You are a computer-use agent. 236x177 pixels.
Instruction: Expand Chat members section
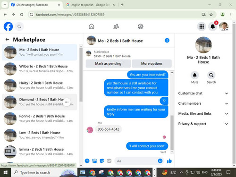click(203, 103)
